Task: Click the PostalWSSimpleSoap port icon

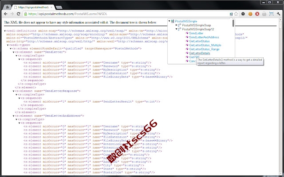Action: coord(179,25)
